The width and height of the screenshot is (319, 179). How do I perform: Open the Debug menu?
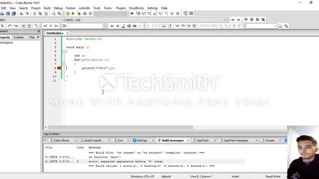(x=58, y=8)
